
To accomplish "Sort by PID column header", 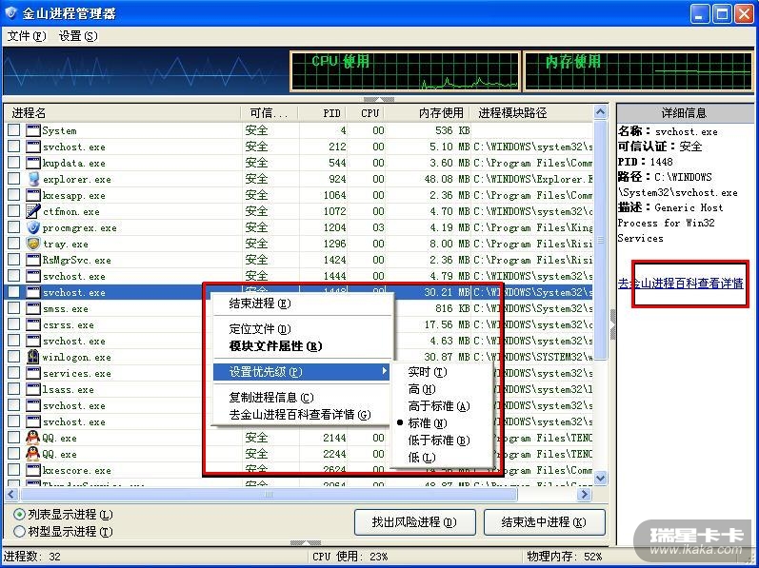I will 323,113.
